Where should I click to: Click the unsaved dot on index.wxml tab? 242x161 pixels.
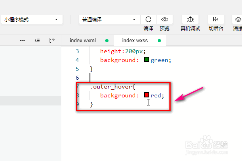click(x=107, y=41)
